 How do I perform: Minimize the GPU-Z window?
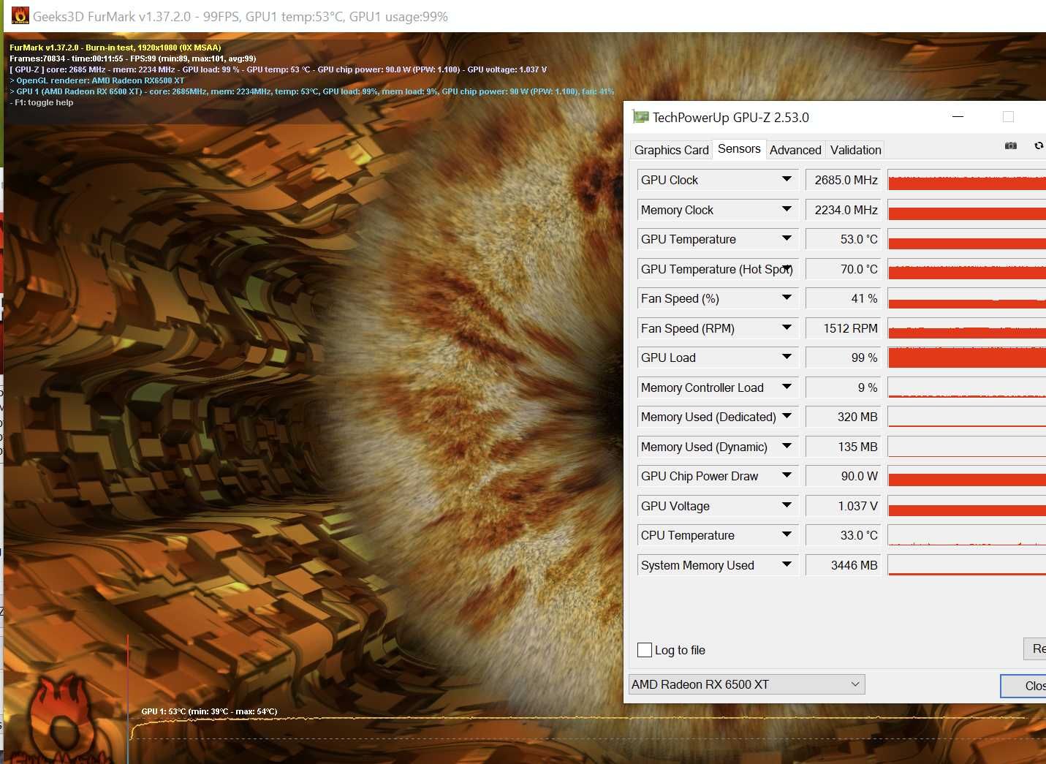[958, 117]
